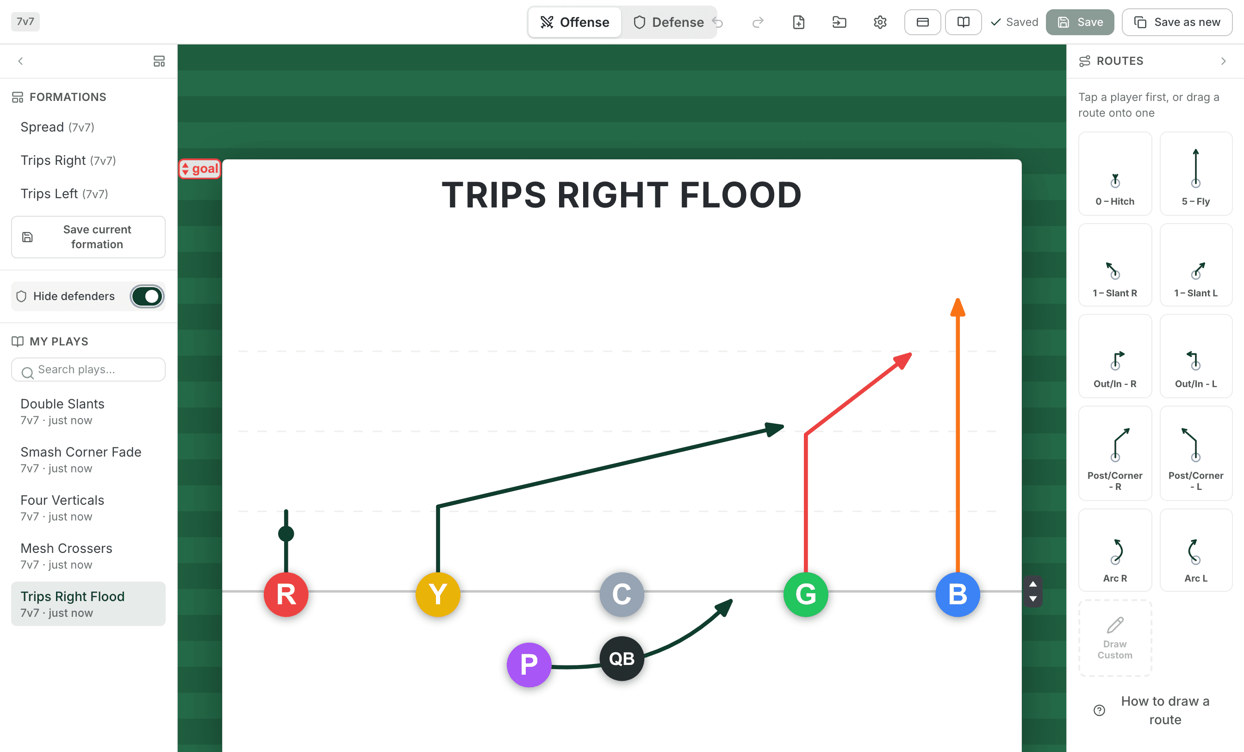
Task: Focus the Search plays field
Action: point(88,370)
